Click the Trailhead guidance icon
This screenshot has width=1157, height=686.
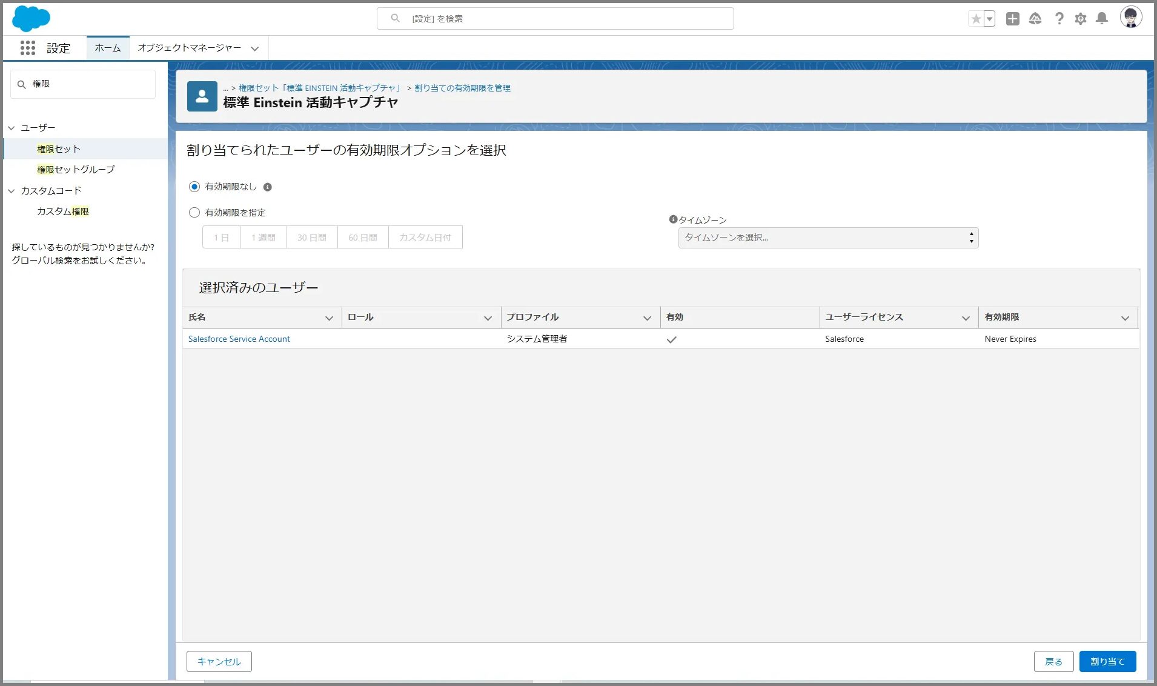coord(1035,19)
